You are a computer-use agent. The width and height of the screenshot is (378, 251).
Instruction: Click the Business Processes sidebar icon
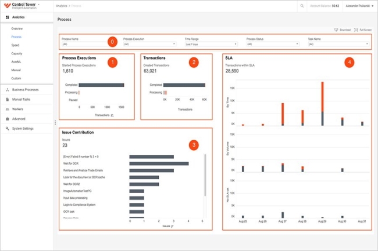click(7, 90)
